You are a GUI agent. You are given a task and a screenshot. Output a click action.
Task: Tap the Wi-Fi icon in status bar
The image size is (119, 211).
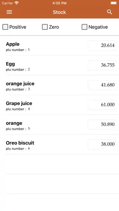coord(17,3)
